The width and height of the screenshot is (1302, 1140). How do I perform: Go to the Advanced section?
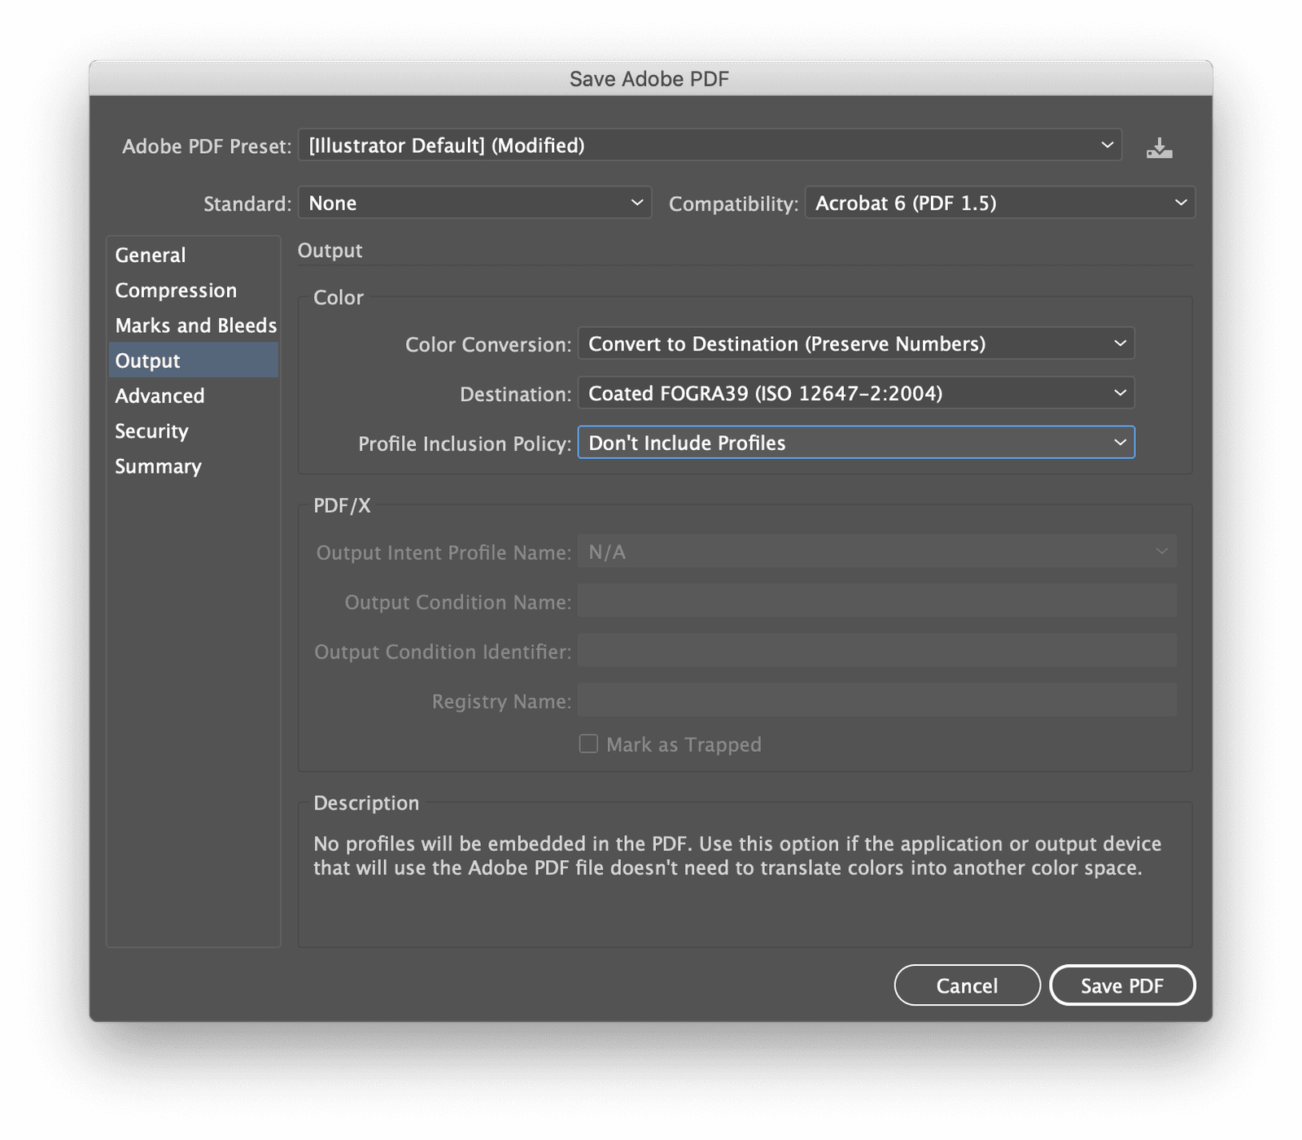click(x=193, y=395)
